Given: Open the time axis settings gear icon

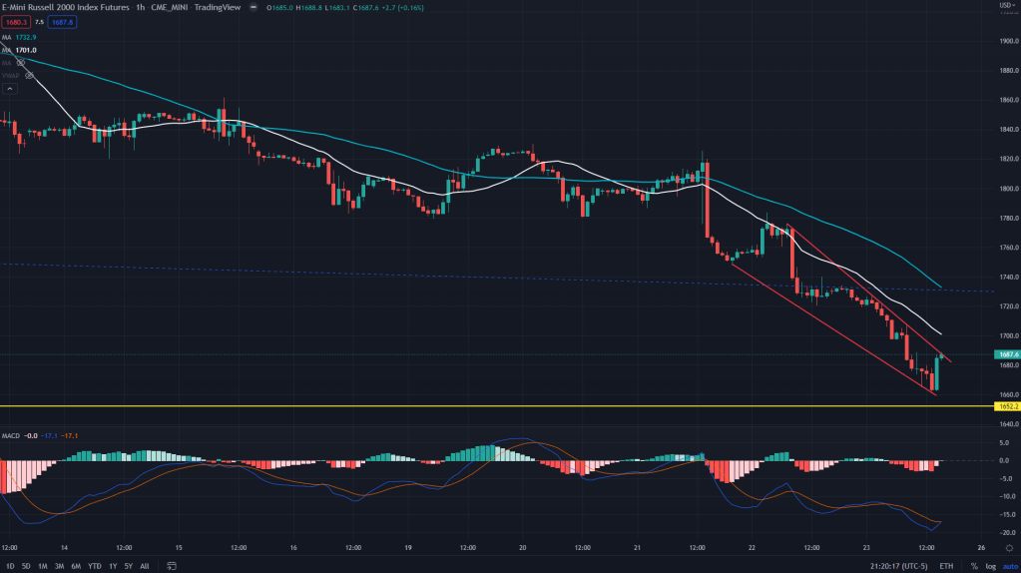Looking at the screenshot, I should 1009,548.
